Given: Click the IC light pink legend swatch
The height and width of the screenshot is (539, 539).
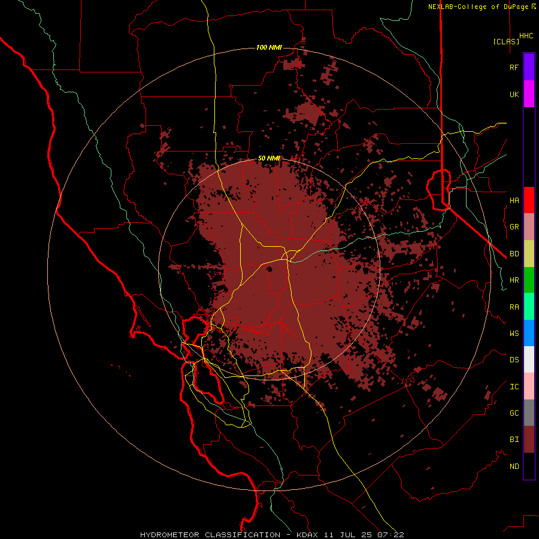Looking at the screenshot, I should 529,386.
